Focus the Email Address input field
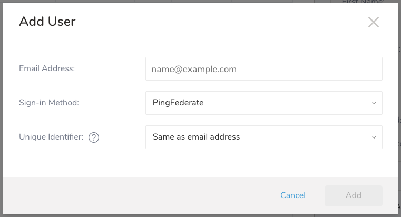This screenshot has height=217, width=401. pos(263,69)
